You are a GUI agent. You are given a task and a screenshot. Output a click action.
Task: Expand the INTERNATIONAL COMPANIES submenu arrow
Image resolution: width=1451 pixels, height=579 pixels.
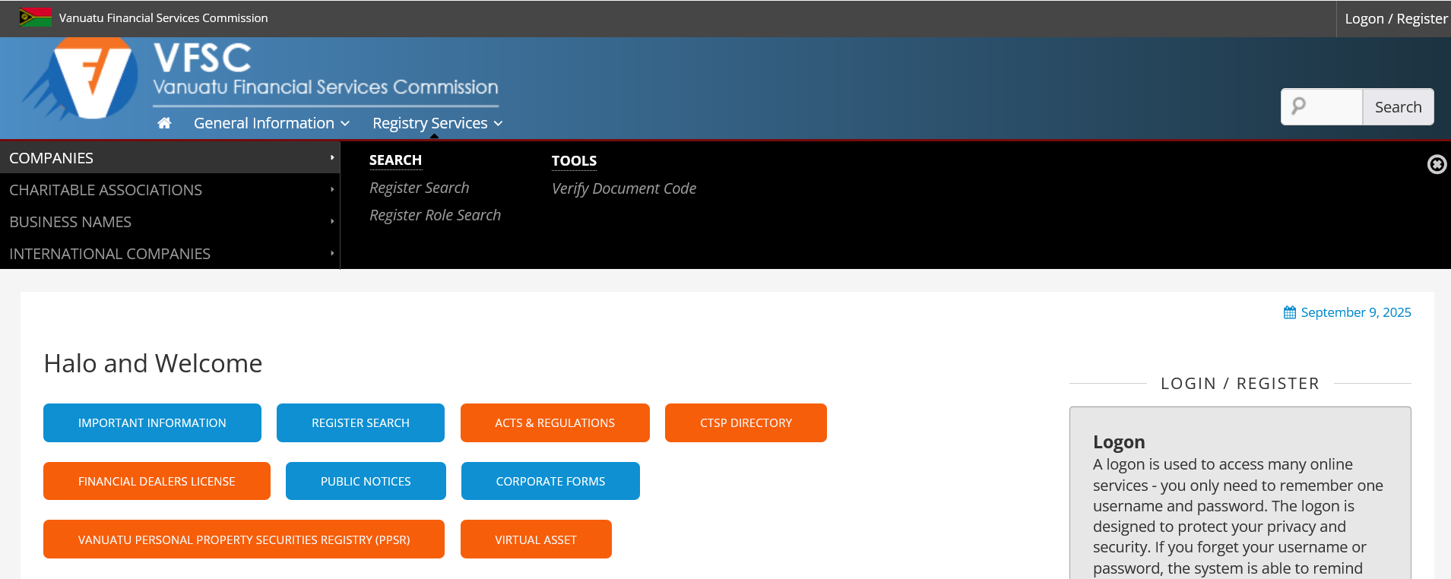point(332,253)
